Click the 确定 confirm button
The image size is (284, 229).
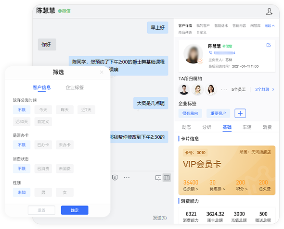point(75,210)
